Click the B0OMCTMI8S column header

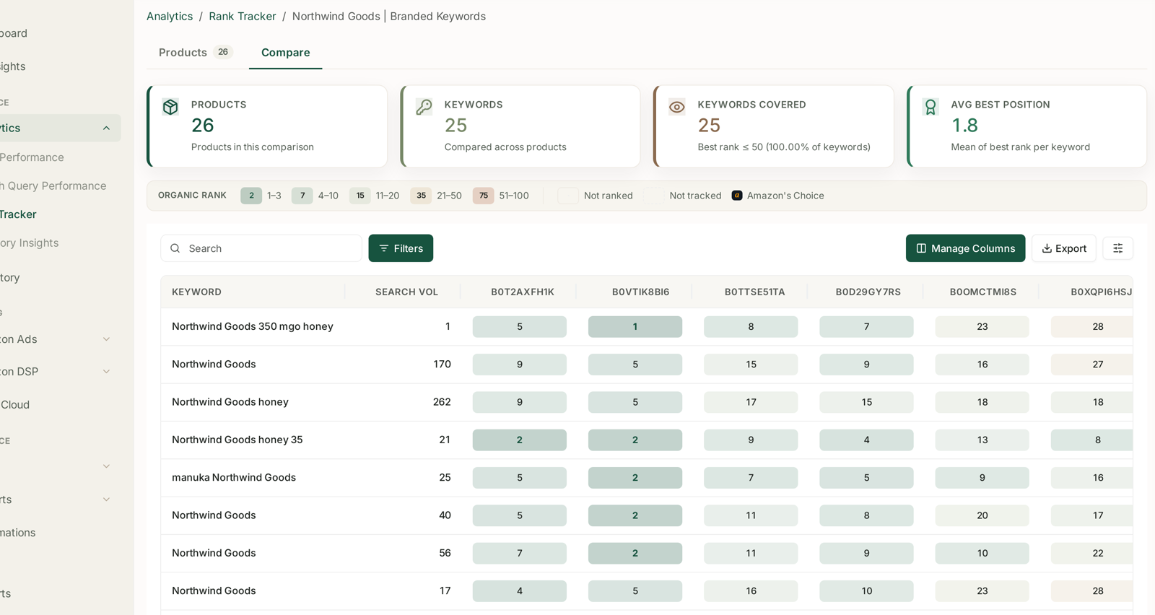point(983,292)
